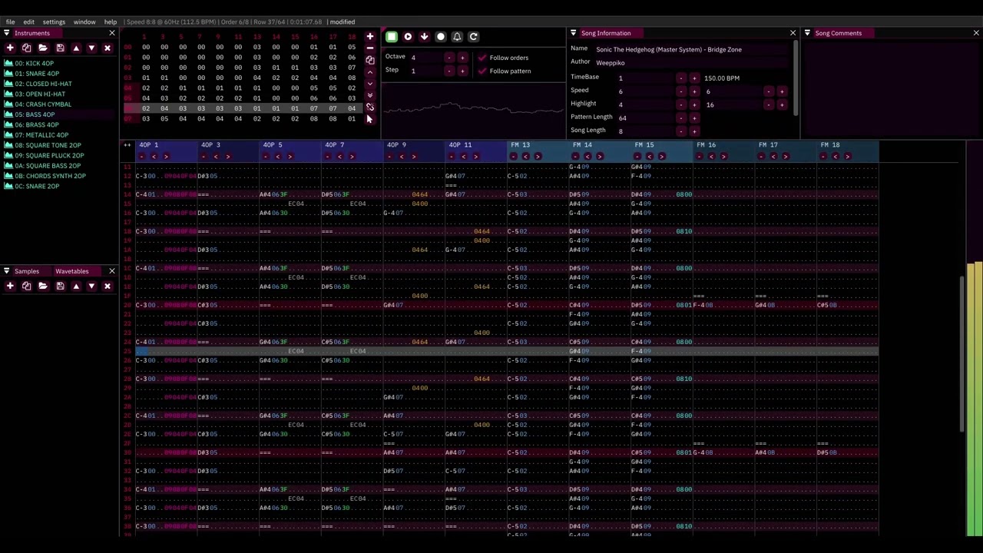
Task: Add a new wavetable in the Wavetables panel
Action: tap(10, 286)
